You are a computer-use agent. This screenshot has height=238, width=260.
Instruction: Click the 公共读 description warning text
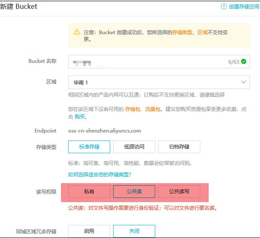[143, 208]
